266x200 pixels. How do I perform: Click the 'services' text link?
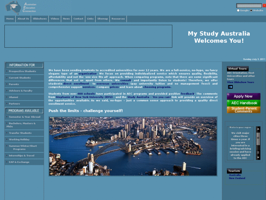[89, 87]
